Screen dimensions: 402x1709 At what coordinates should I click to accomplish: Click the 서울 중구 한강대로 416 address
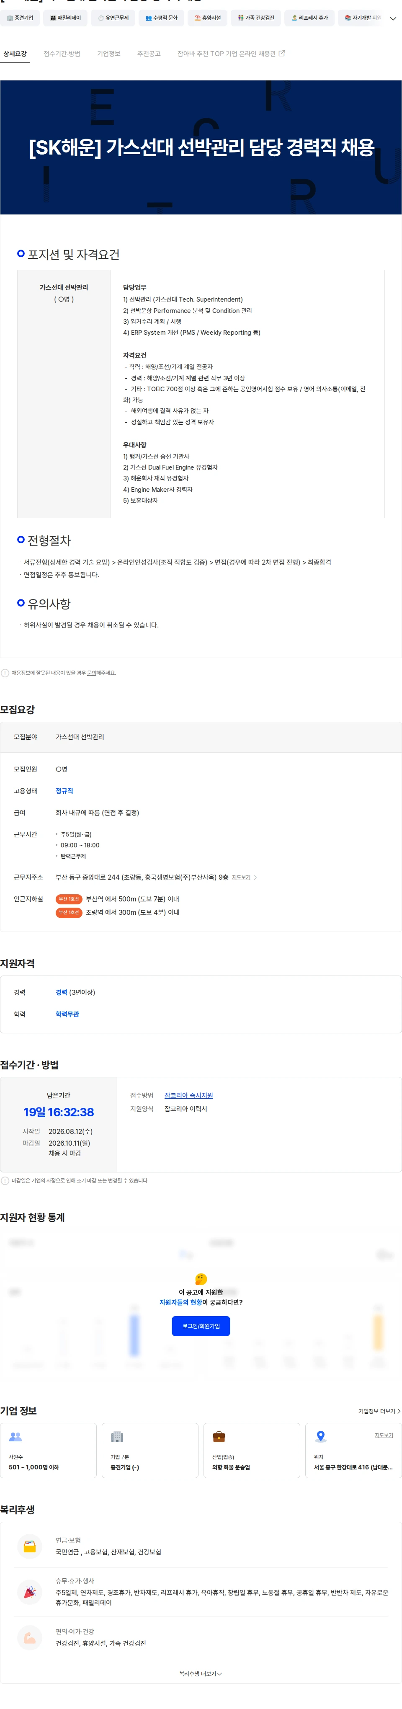(x=353, y=1467)
